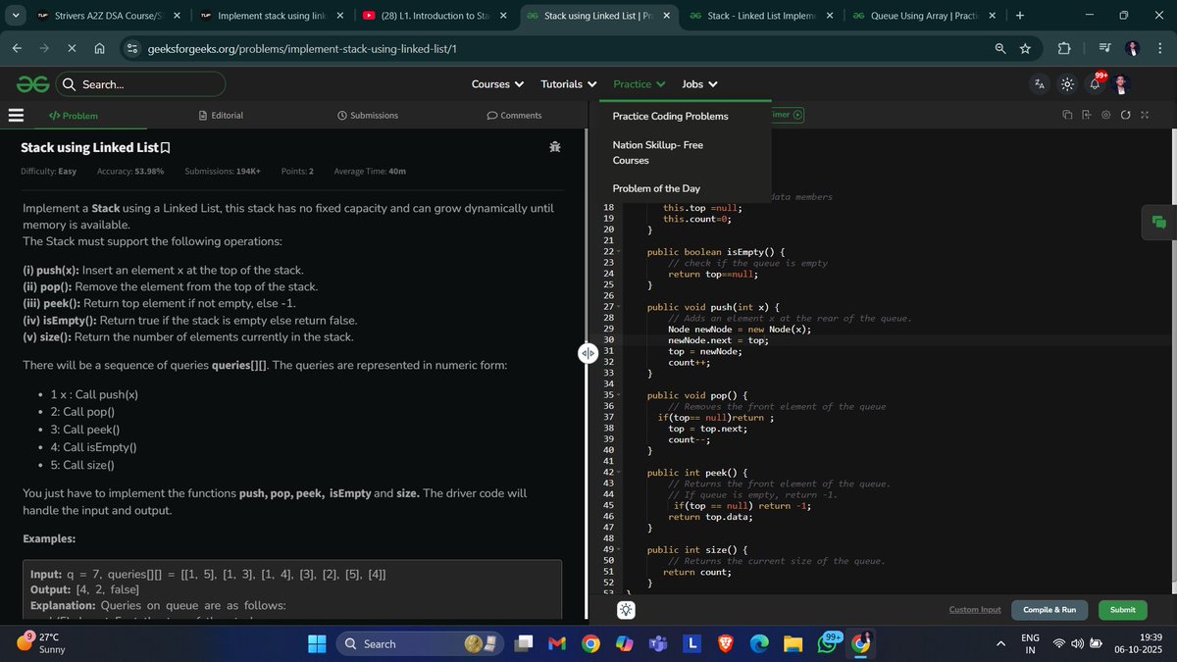Open the hamburger sidebar menu

tap(16, 115)
